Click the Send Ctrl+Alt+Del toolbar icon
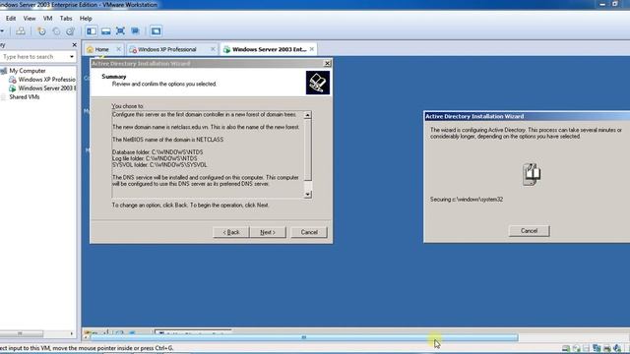The image size is (630, 354). [21, 30]
